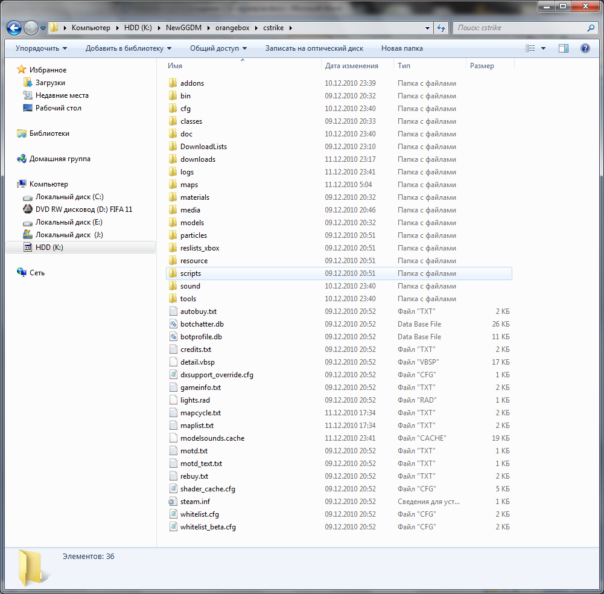Create a new folder with 'Новая папка'
Image resolution: width=604 pixels, height=594 pixels.
pos(402,48)
